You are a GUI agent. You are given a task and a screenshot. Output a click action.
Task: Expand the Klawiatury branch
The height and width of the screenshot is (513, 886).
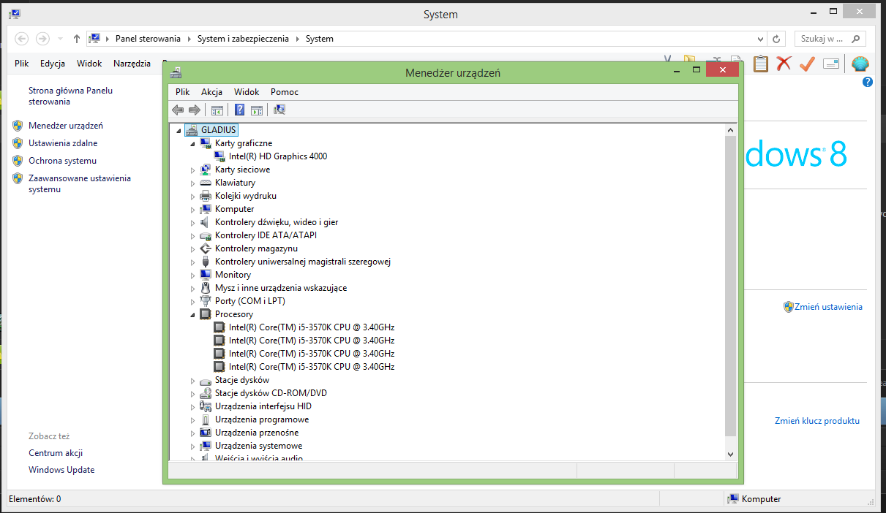pyautogui.click(x=193, y=183)
